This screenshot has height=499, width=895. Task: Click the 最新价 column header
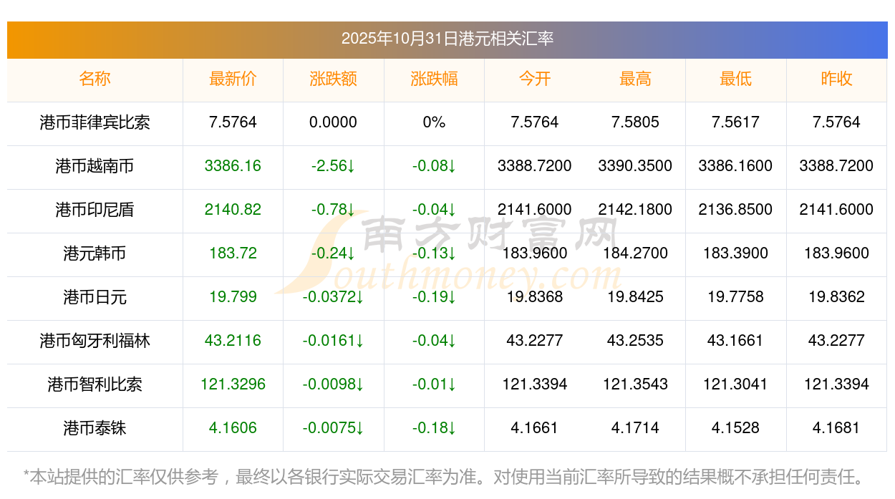[233, 79]
